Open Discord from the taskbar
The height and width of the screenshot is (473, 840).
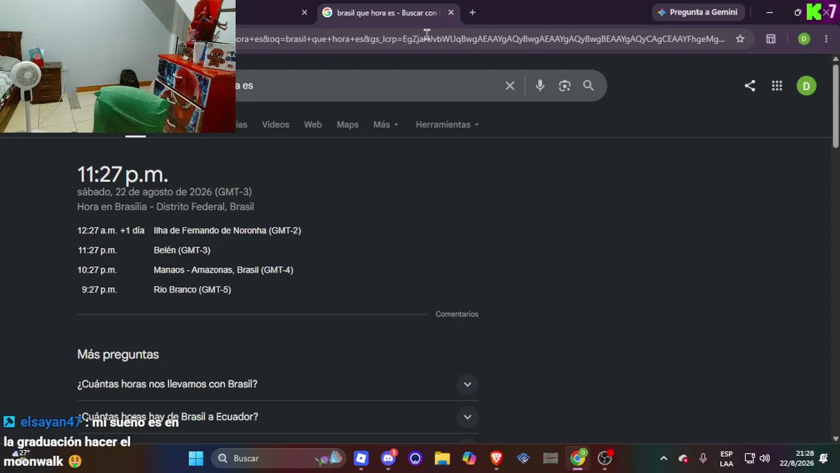(x=388, y=459)
